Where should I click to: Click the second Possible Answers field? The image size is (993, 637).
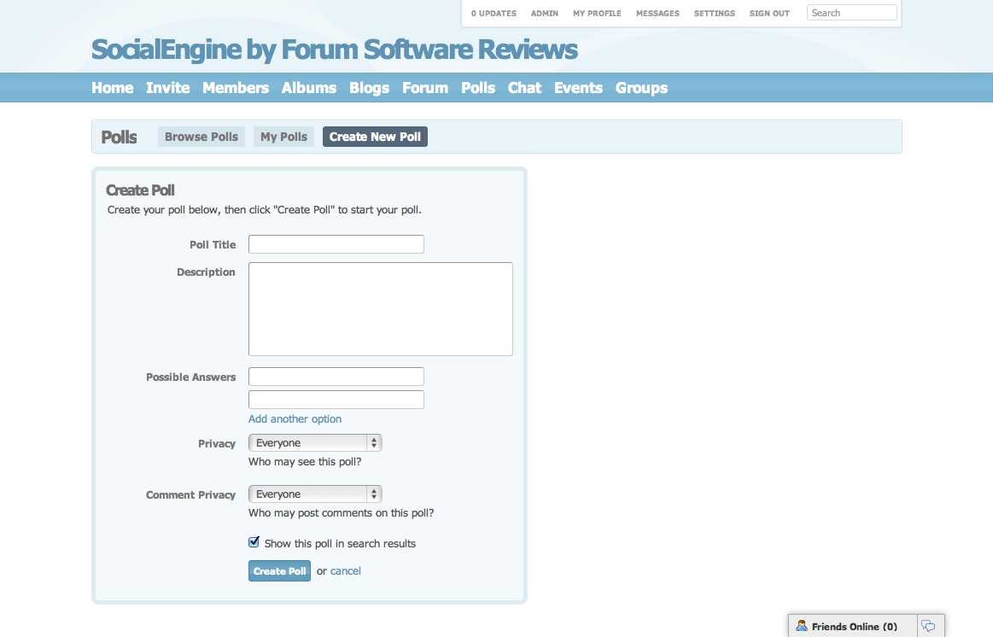point(336,400)
